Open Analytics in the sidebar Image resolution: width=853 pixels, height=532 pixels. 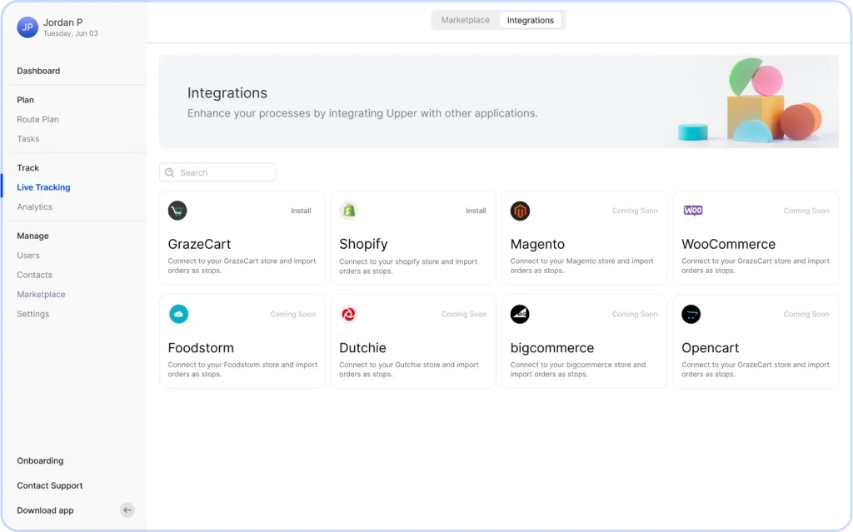[x=35, y=206]
